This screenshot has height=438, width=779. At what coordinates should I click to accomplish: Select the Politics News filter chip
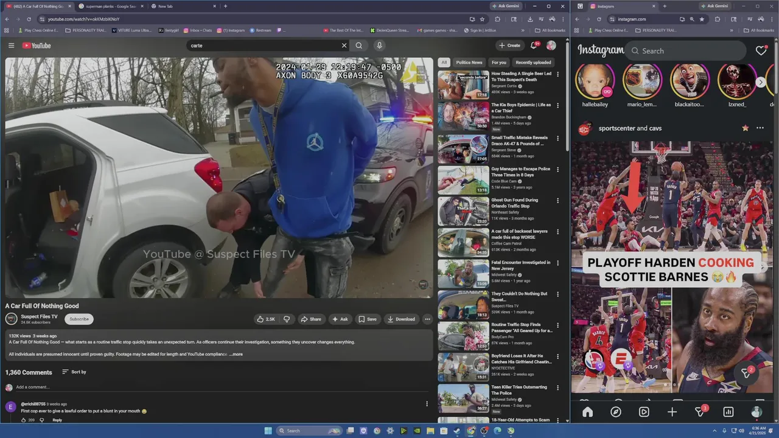point(469,62)
